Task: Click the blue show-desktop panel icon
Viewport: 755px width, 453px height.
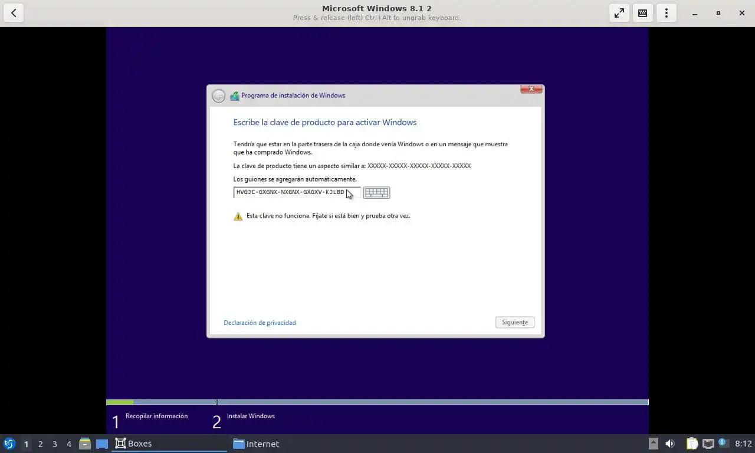Action: point(102,444)
